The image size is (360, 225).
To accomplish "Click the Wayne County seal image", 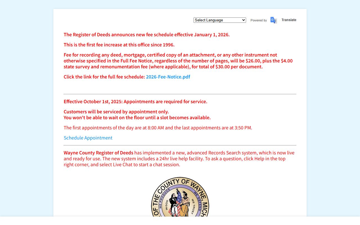I will 180,197.
